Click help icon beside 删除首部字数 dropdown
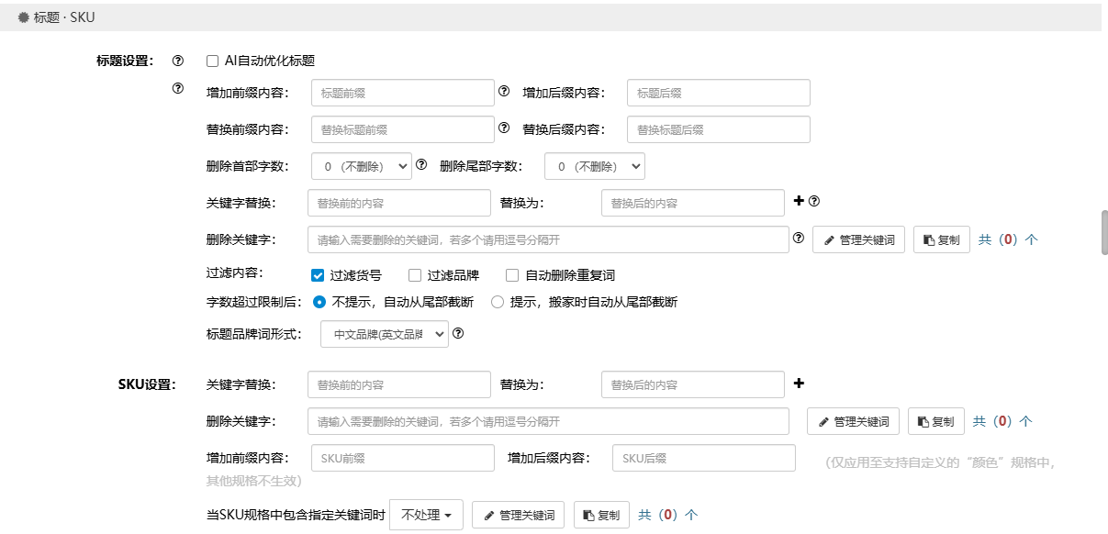Viewport: 1108px width, 534px height. coord(422,165)
